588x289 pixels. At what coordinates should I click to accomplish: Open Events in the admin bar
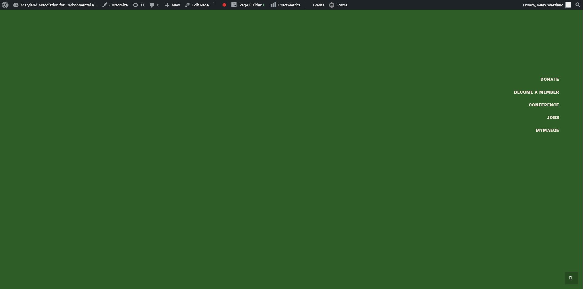(318, 5)
